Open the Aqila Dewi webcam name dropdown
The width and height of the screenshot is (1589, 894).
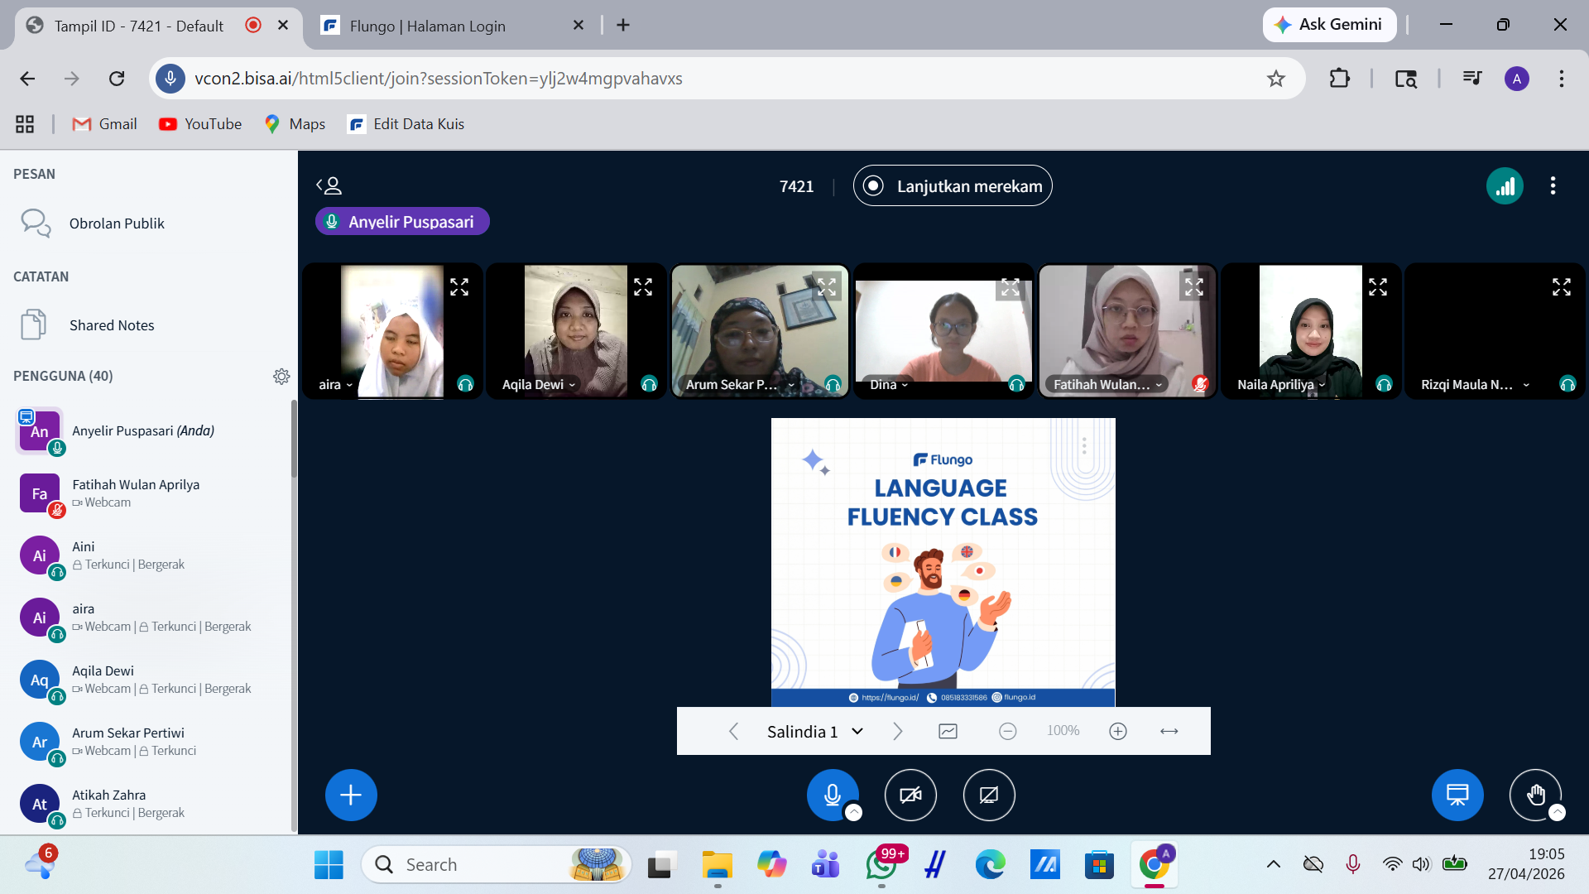[x=539, y=385]
